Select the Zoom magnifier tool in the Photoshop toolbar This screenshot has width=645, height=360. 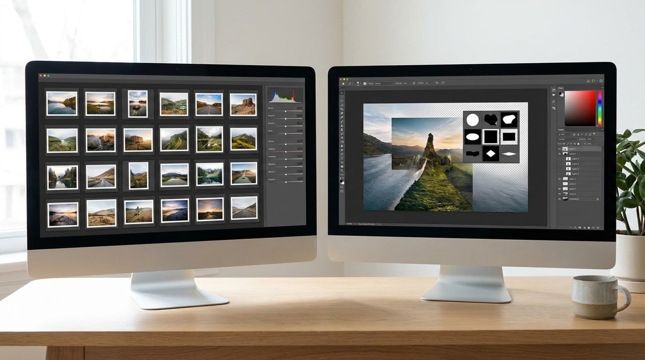point(342,170)
